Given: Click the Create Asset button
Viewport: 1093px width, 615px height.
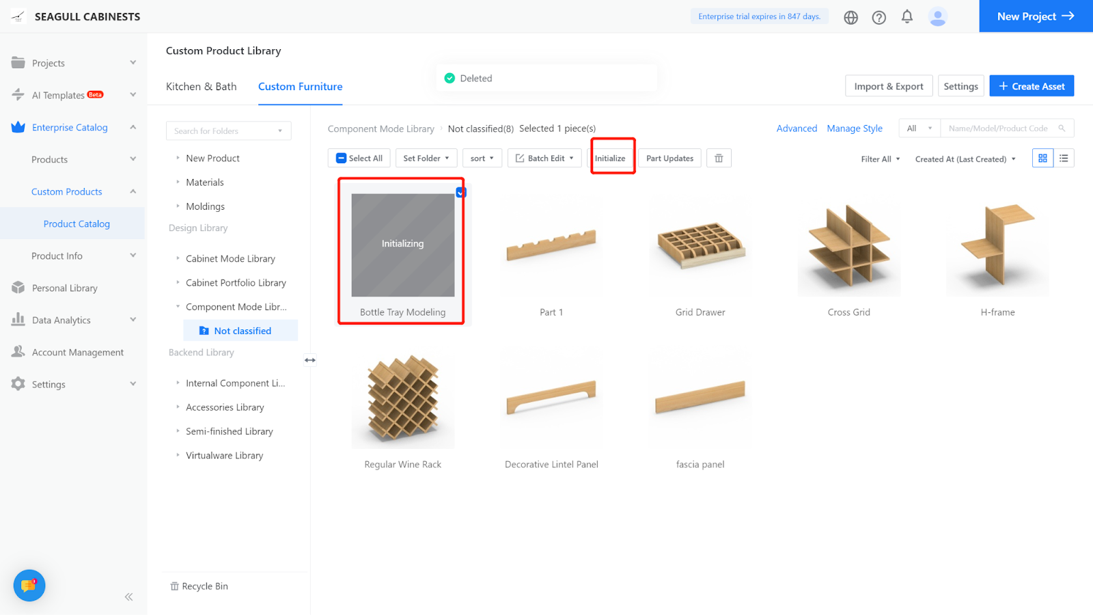Looking at the screenshot, I should (1032, 86).
